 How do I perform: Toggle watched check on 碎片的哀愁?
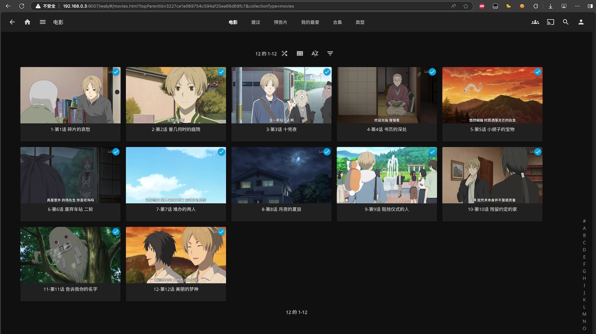click(x=116, y=72)
